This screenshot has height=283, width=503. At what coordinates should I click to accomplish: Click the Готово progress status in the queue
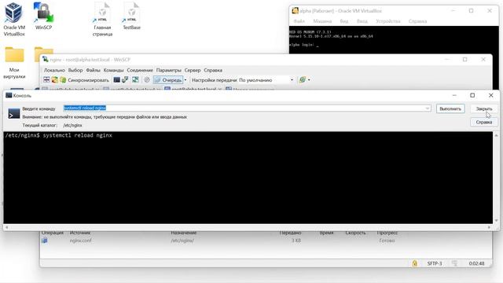coord(387,241)
